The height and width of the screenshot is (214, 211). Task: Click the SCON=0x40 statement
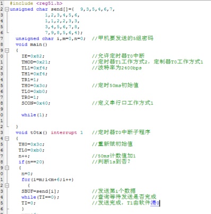[36, 103]
